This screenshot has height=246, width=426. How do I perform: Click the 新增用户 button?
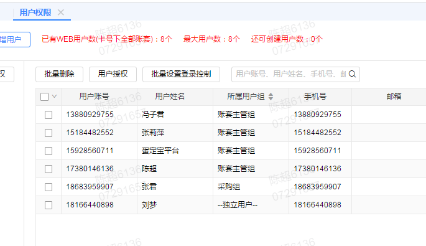14,39
